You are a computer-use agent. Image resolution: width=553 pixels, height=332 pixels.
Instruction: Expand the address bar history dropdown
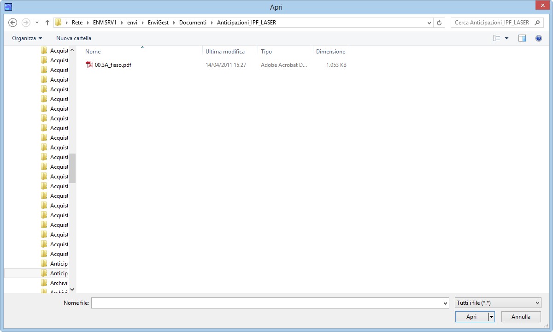point(429,23)
